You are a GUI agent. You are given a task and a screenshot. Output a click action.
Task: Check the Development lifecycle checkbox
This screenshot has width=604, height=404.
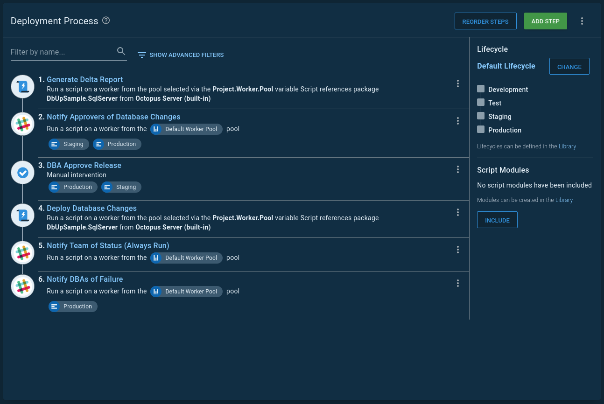point(481,89)
